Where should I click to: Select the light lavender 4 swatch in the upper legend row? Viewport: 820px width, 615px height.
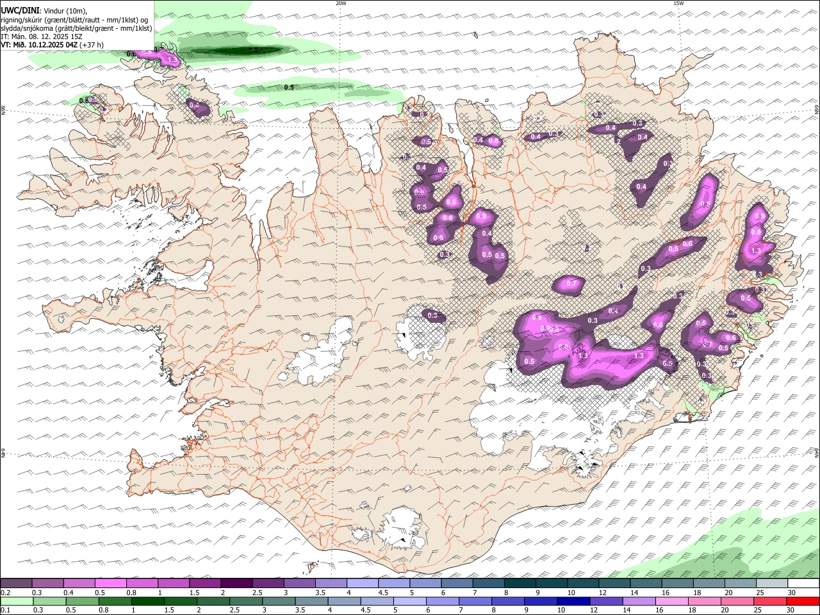coord(363,584)
